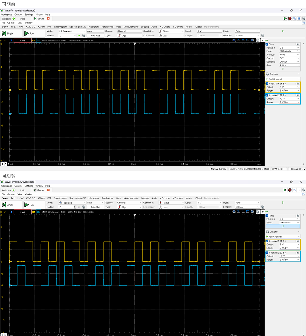
Task: Click zoom magnifier icon above upper plot
Action: [234, 40]
